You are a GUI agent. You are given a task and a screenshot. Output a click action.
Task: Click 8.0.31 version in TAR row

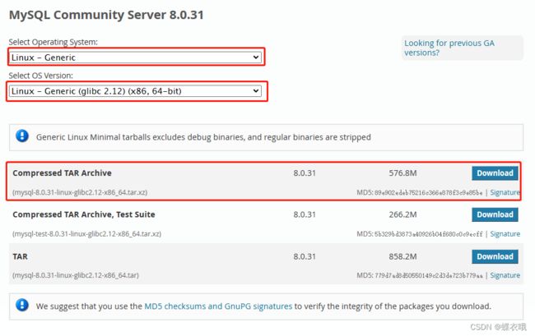click(x=305, y=256)
